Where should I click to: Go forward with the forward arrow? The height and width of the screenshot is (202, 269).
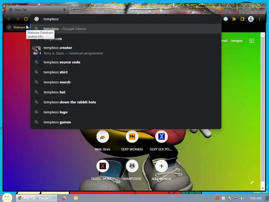(x=18, y=19)
